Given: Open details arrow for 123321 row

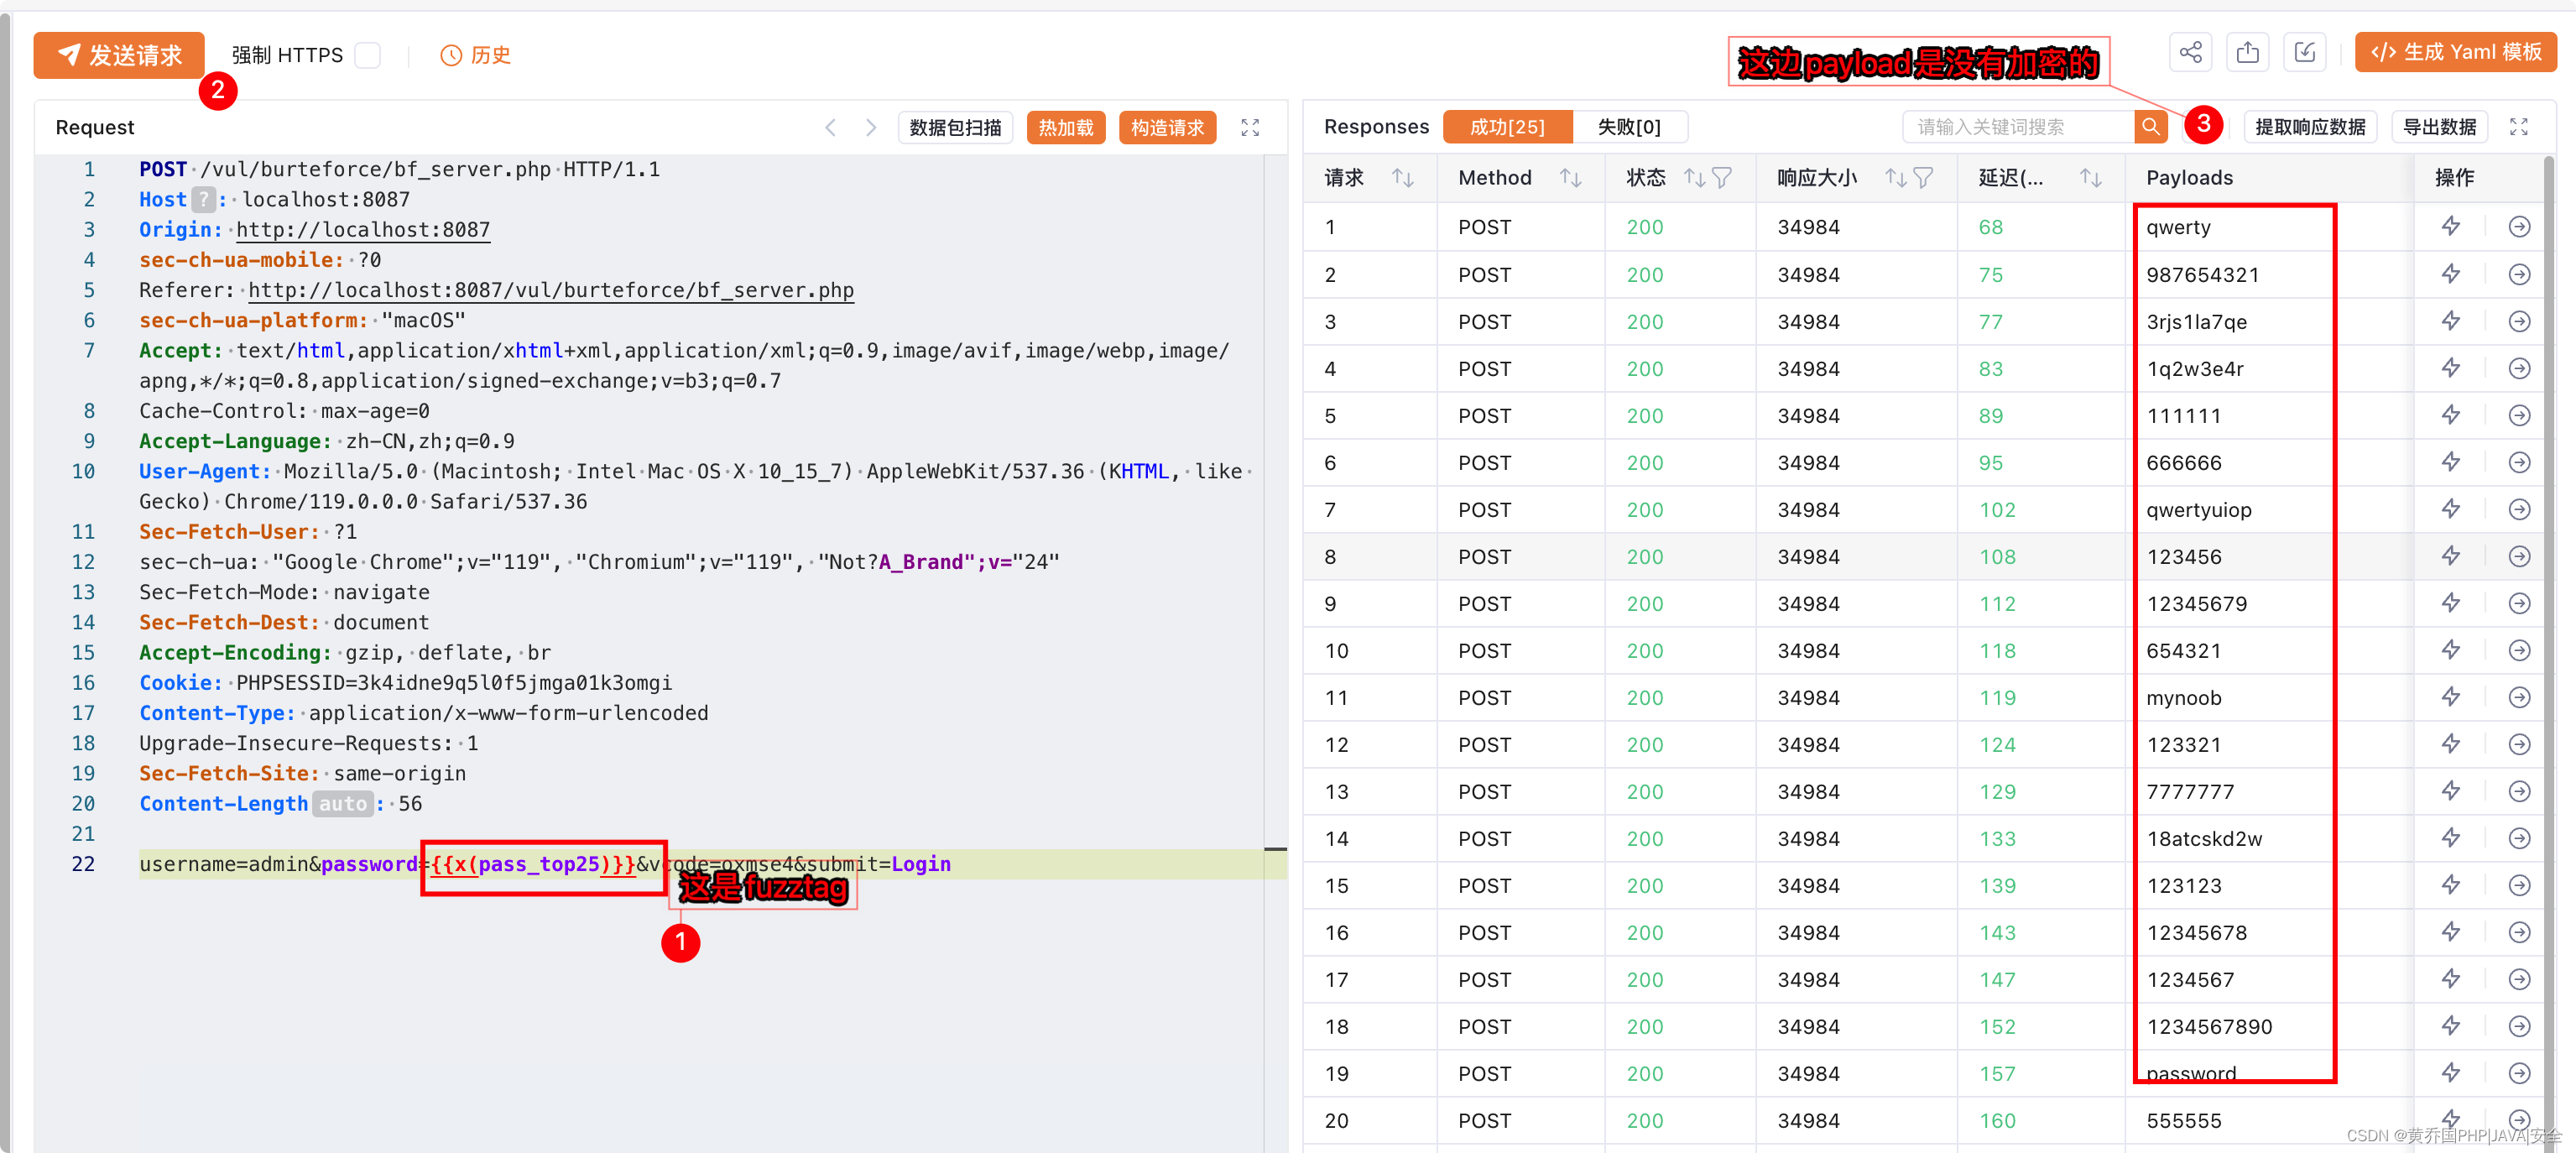Looking at the screenshot, I should click(x=2519, y=744).
